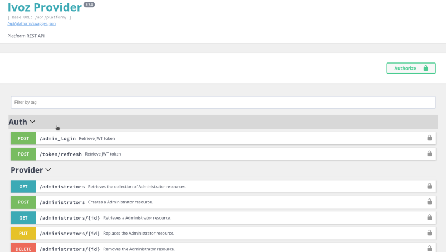Click the Authorize button
The height and width of the screenshot is (252, 446).
(411, 68)
